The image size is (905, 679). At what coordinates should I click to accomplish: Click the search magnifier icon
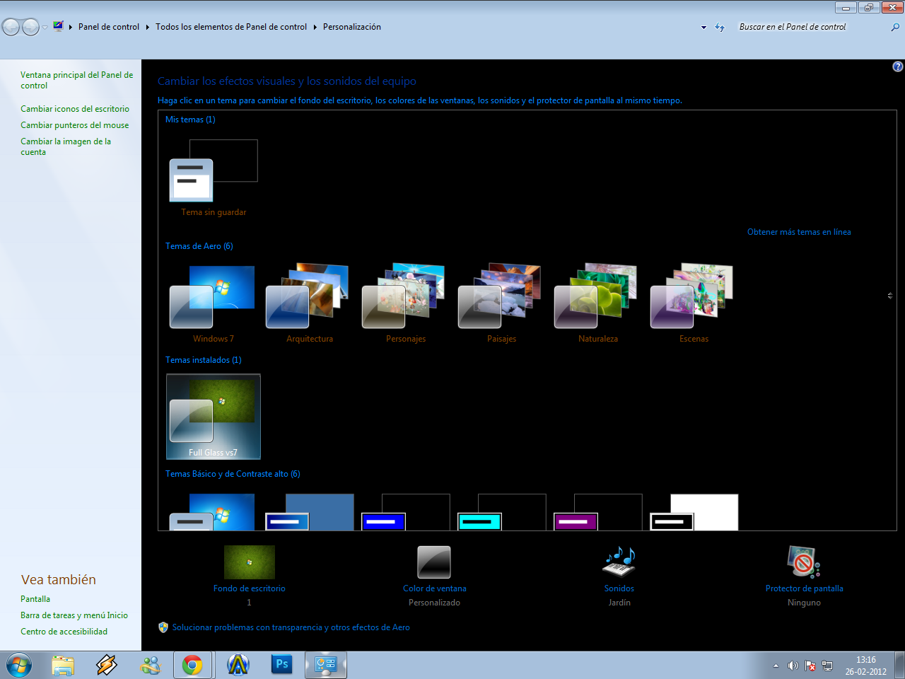pyautogui.click(x=895, y=27)
